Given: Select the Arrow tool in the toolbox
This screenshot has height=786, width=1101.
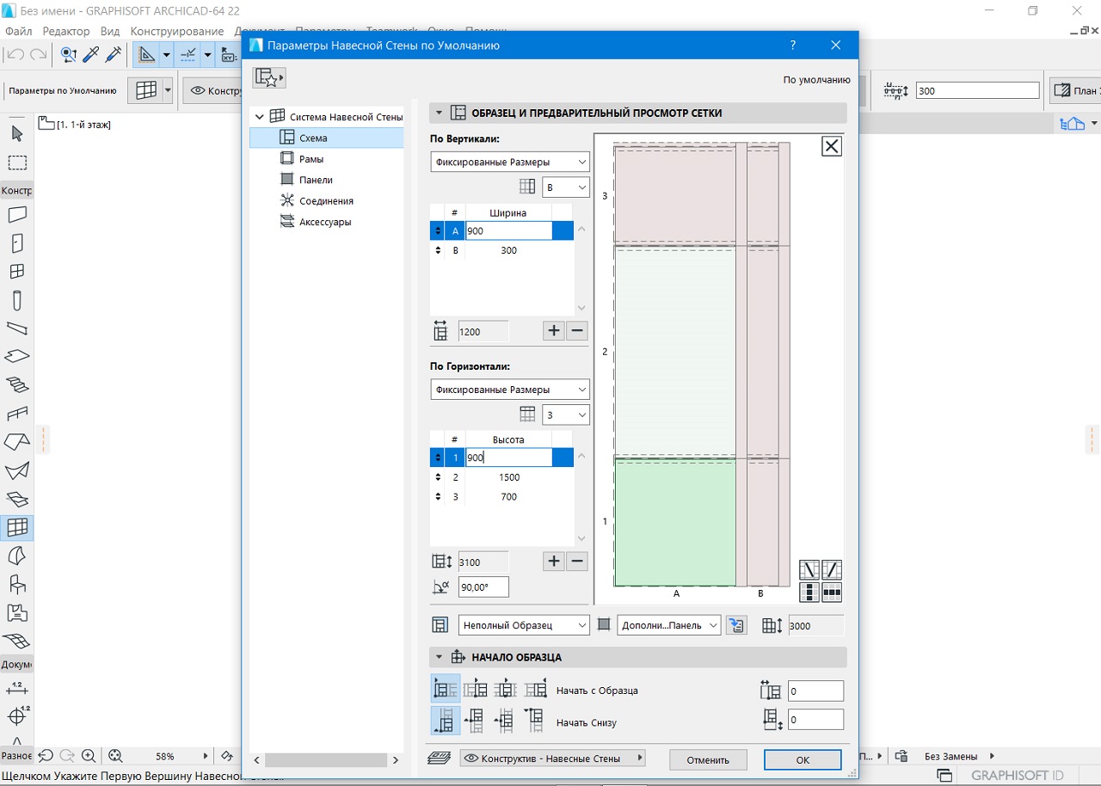Looking at the screenshot, I should (x=17, y=133).
